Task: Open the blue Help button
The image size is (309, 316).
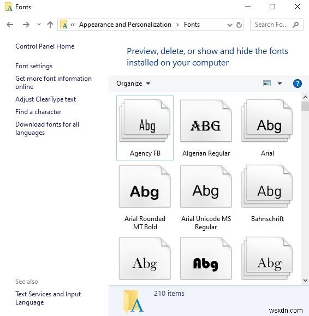Action: click(x=298, y=84)
